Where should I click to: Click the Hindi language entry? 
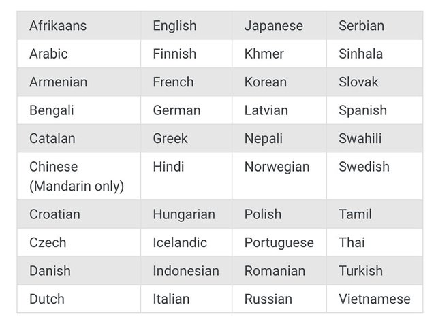(168, 167)
